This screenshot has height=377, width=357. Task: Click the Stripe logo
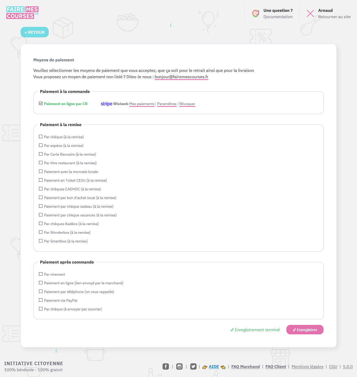point(106,104)
